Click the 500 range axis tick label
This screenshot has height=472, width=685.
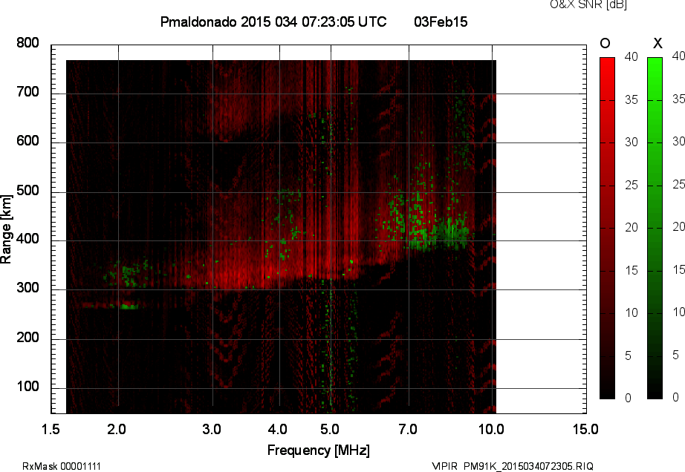(27, 191)
